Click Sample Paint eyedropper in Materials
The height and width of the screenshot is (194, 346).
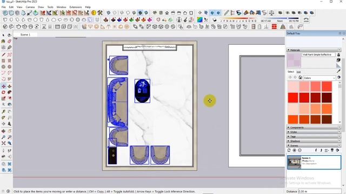338,71
